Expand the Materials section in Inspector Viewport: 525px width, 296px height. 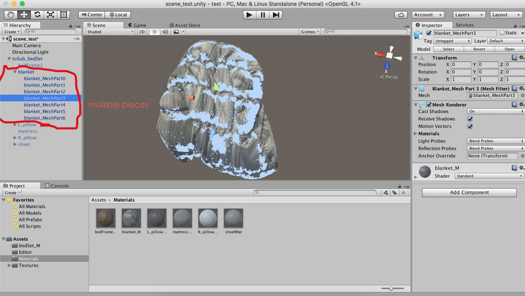(x=415, y=134)
